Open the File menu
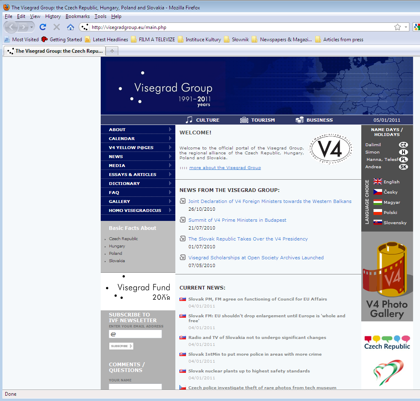The image size is (420, 401). tap(9, 16)
